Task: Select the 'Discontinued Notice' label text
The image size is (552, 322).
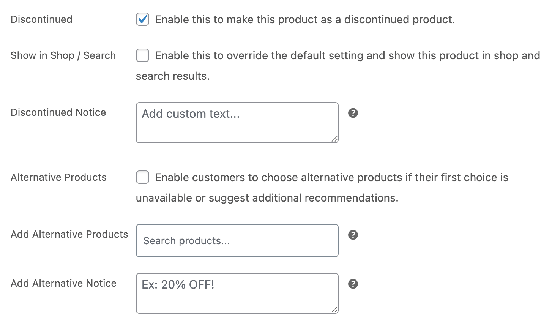Action: pyautogui.click(x=58, y=112)
